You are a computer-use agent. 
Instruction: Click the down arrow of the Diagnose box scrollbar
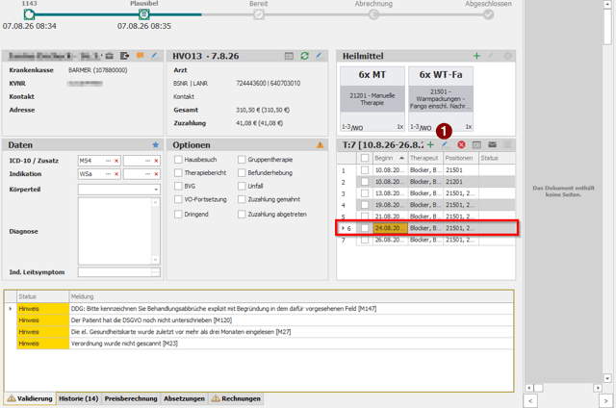(156, 260)
